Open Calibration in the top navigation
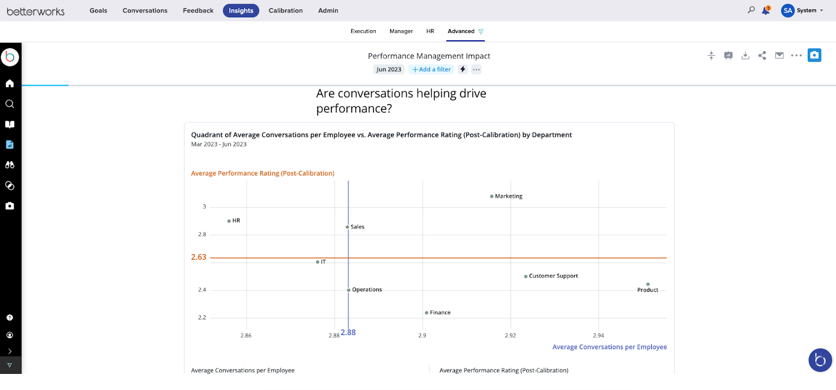 [x=286, y=10]
